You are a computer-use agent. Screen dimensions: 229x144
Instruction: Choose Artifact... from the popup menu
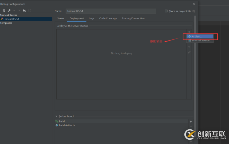point(200,36)
